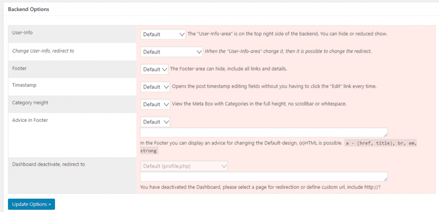
Task: Expand the Category Height dropdown
Action: [x=155, y=104]
